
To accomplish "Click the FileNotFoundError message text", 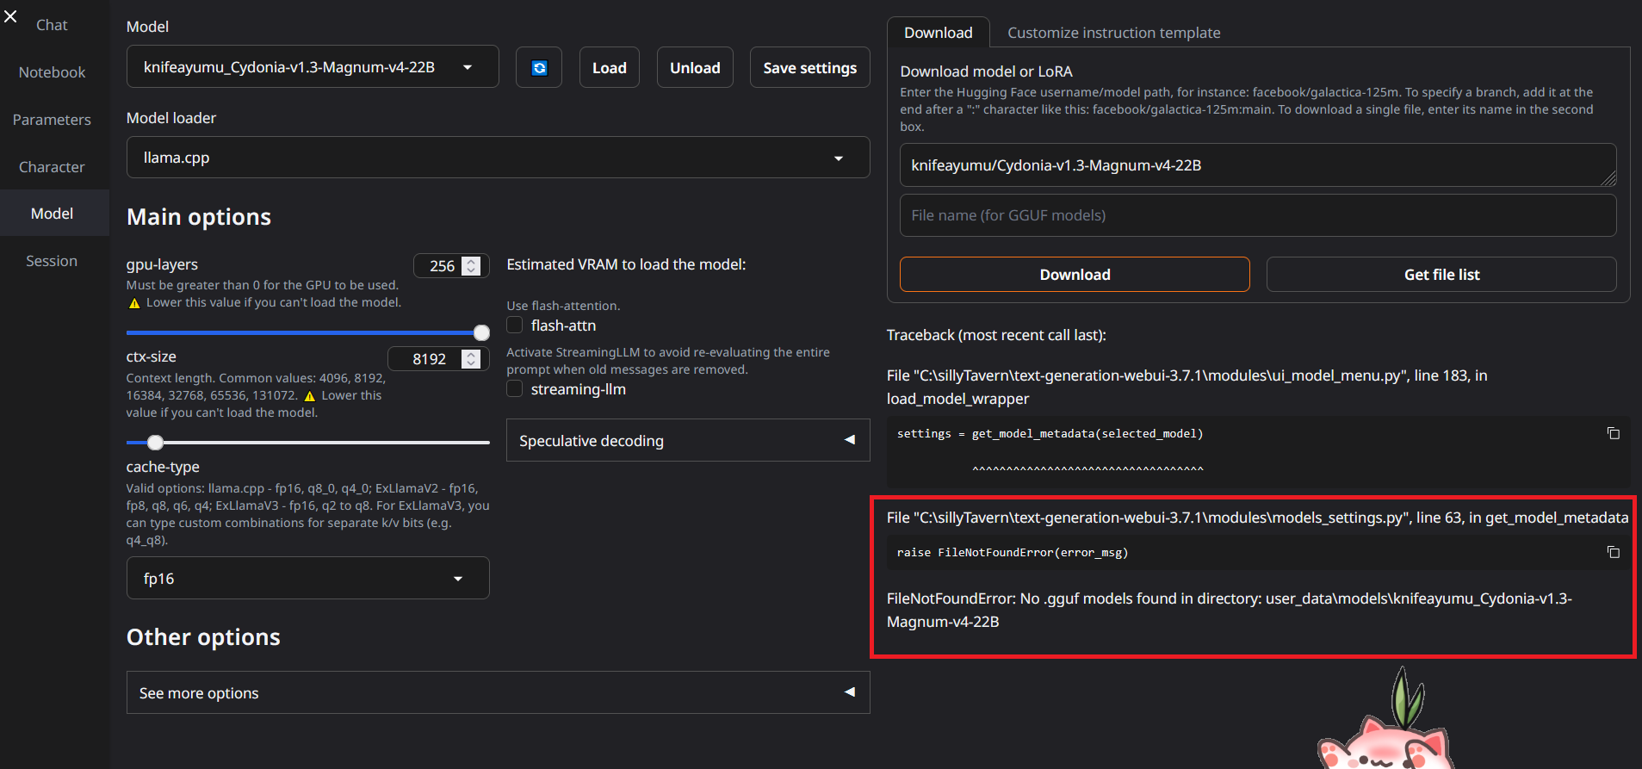I will [1230, 610].
